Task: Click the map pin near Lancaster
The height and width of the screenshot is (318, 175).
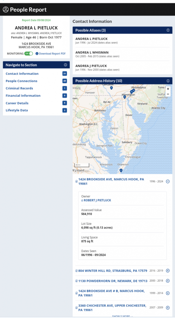Action: coord(111,88)
